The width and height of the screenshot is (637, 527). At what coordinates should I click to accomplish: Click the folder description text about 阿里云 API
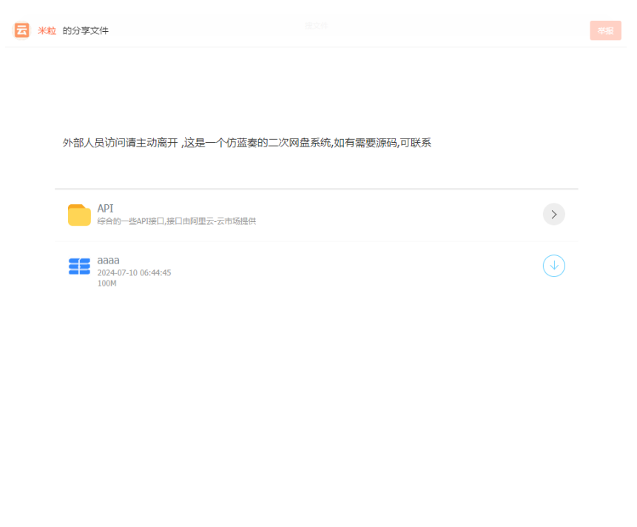(176, 221)
